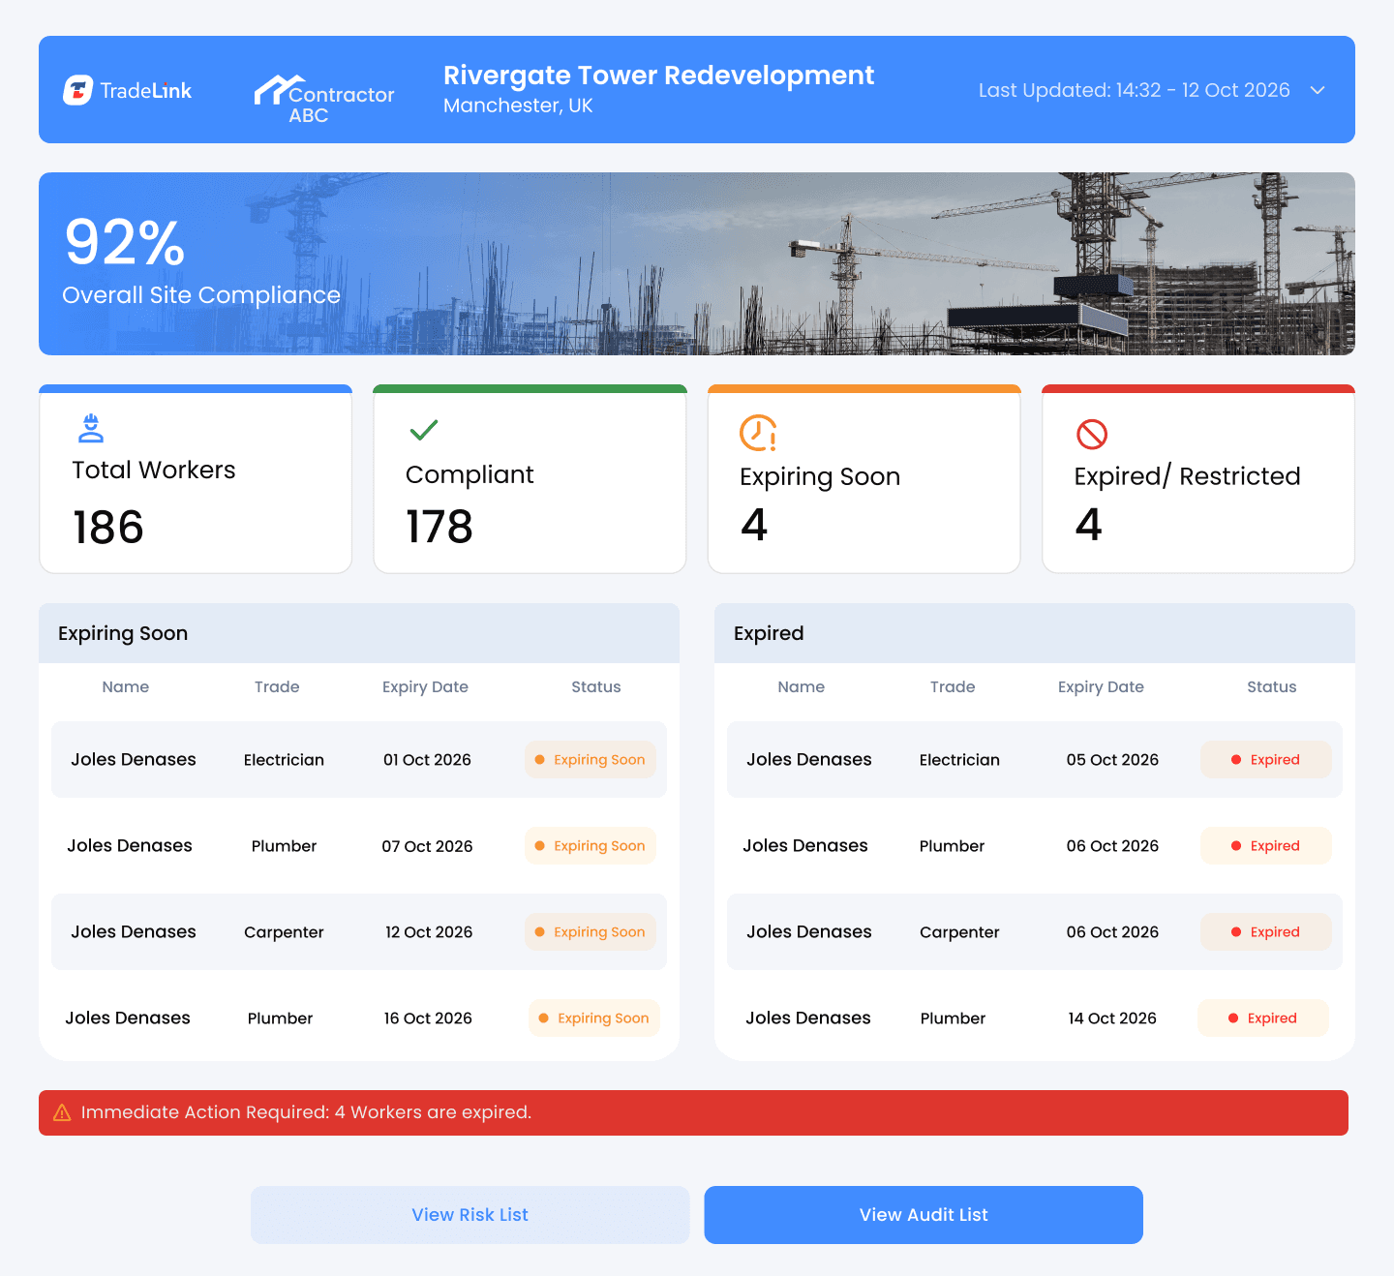Viewport: 1394px width, 1276px height.
Task: Select Expiring Soon badge for 01 Oct 2026
Action: (591, 760)
